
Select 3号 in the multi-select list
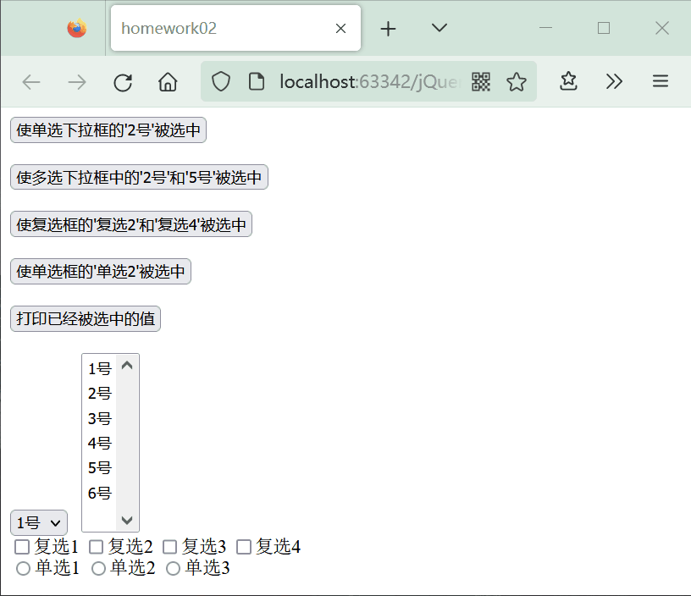coord(100,418)
